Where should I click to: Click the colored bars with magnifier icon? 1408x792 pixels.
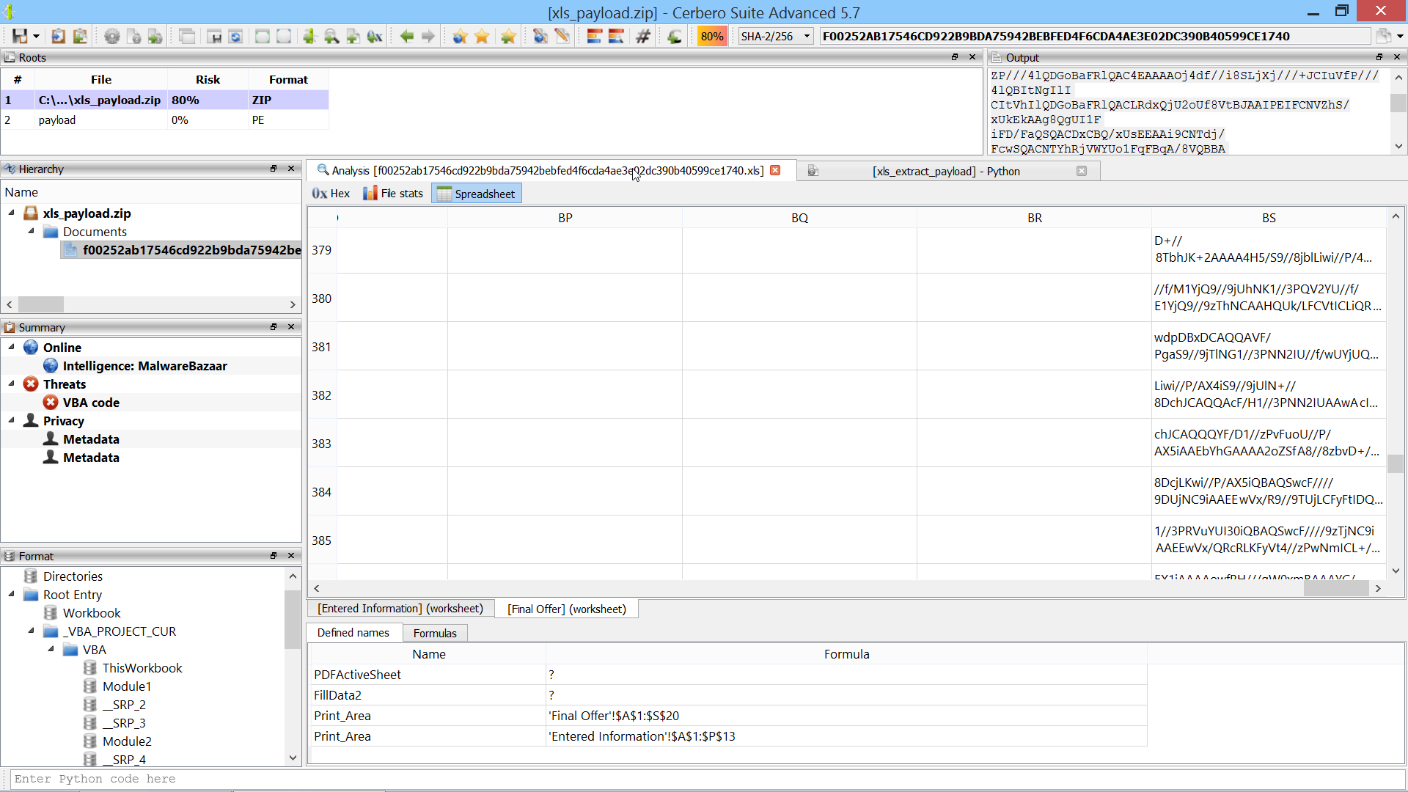[616, 36]
